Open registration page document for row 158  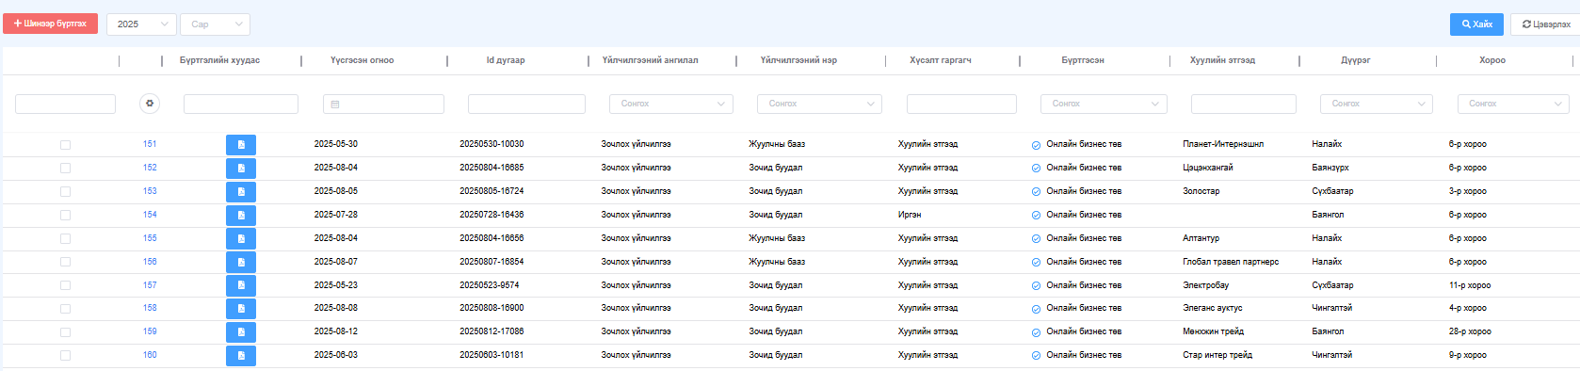tap(241, 309)
